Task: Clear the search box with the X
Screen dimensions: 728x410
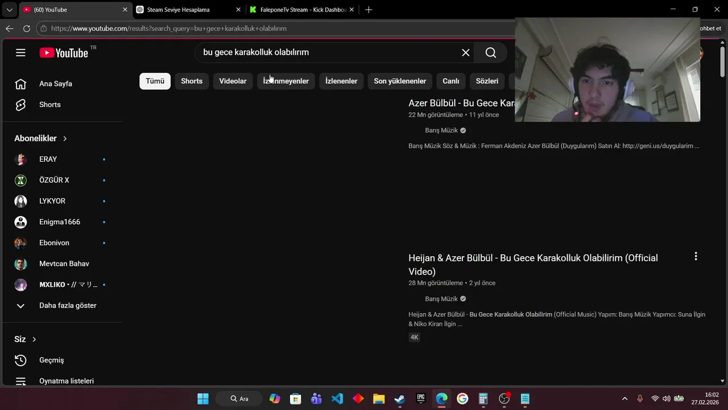Action: pos(466,52)
